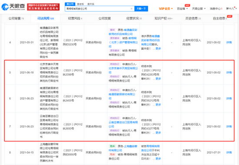
Task: Click the 天眼一下 search button
Action: click(x=141, y=9)
